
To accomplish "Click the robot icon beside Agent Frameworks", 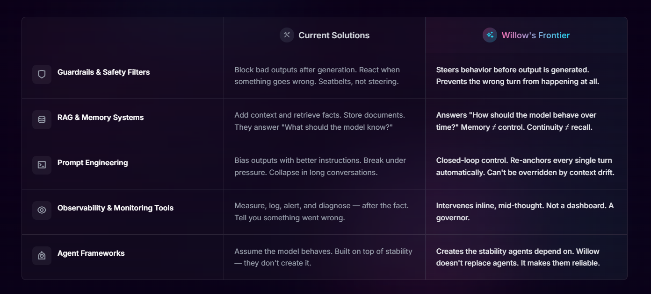I will click(42, 255).
